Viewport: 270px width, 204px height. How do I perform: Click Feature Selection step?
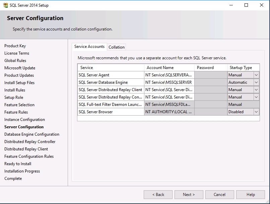[19, 105]
